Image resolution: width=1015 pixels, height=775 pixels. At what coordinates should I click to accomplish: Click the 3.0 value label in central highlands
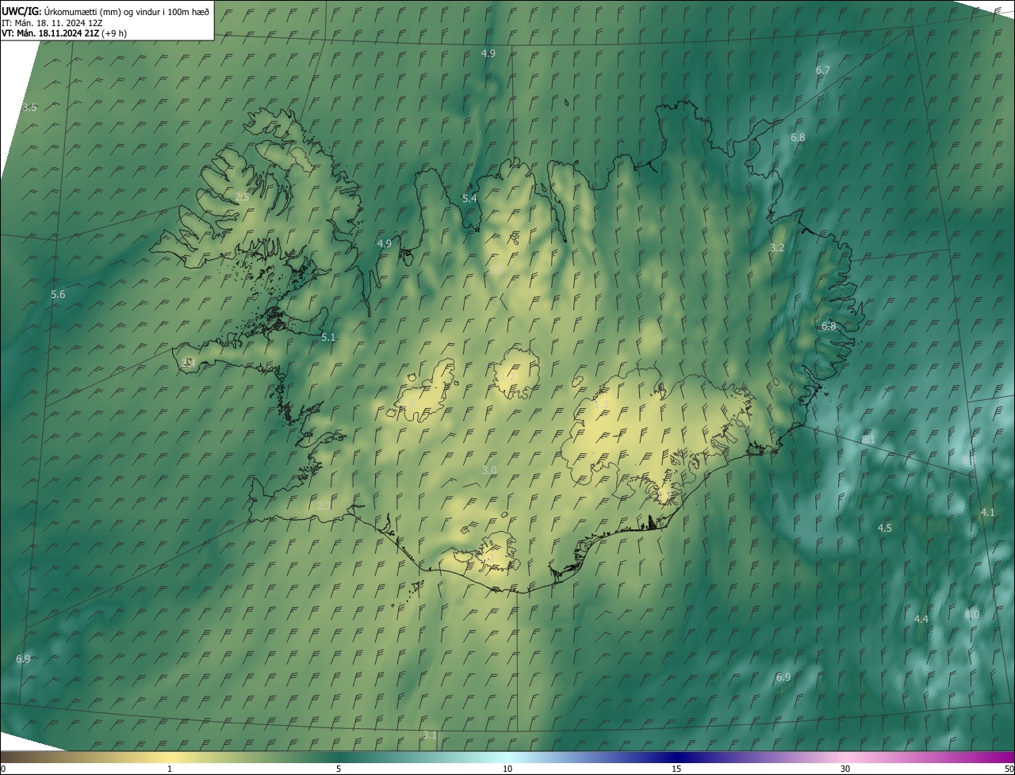[x=489, y=471]
